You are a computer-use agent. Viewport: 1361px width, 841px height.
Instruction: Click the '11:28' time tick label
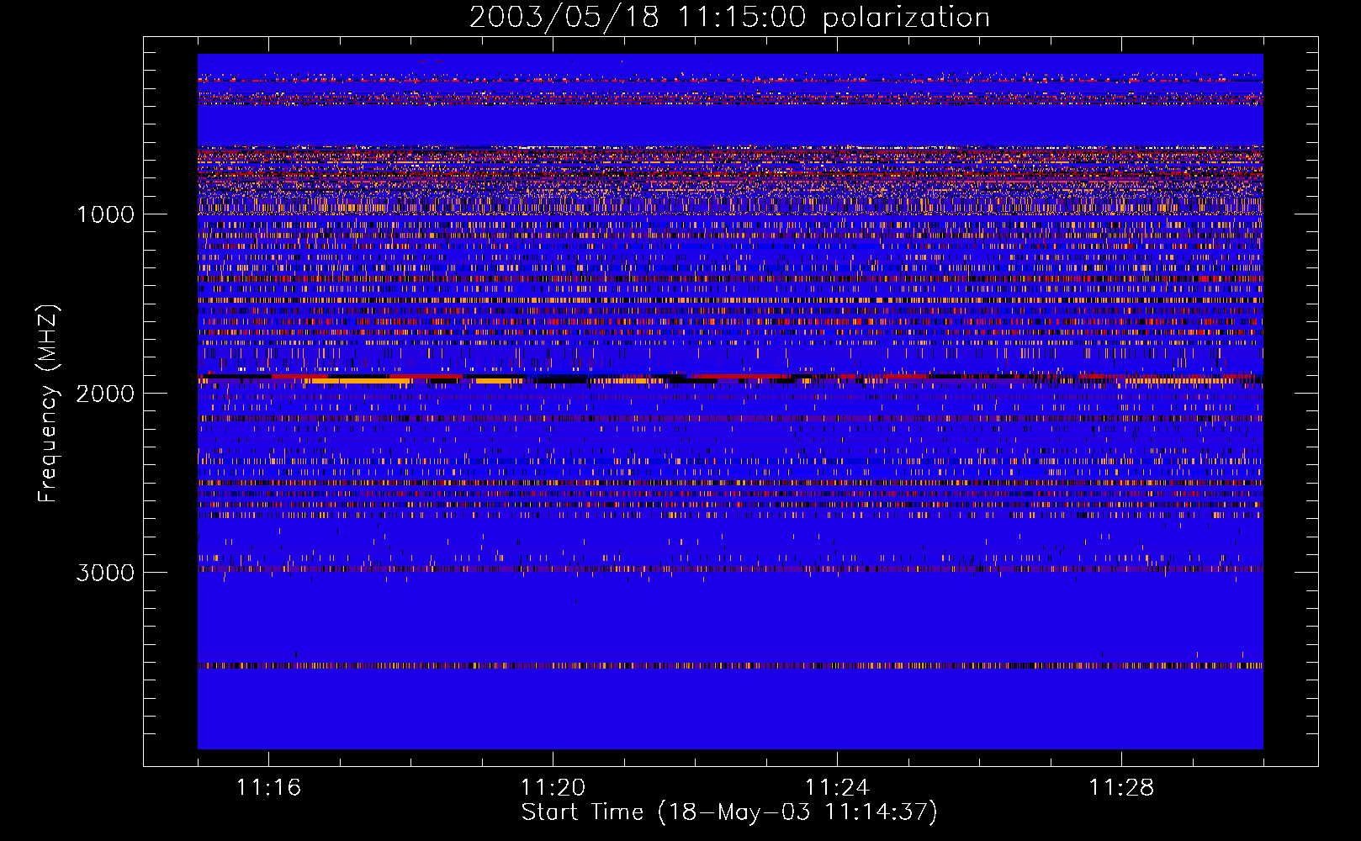coord(1121,788)
